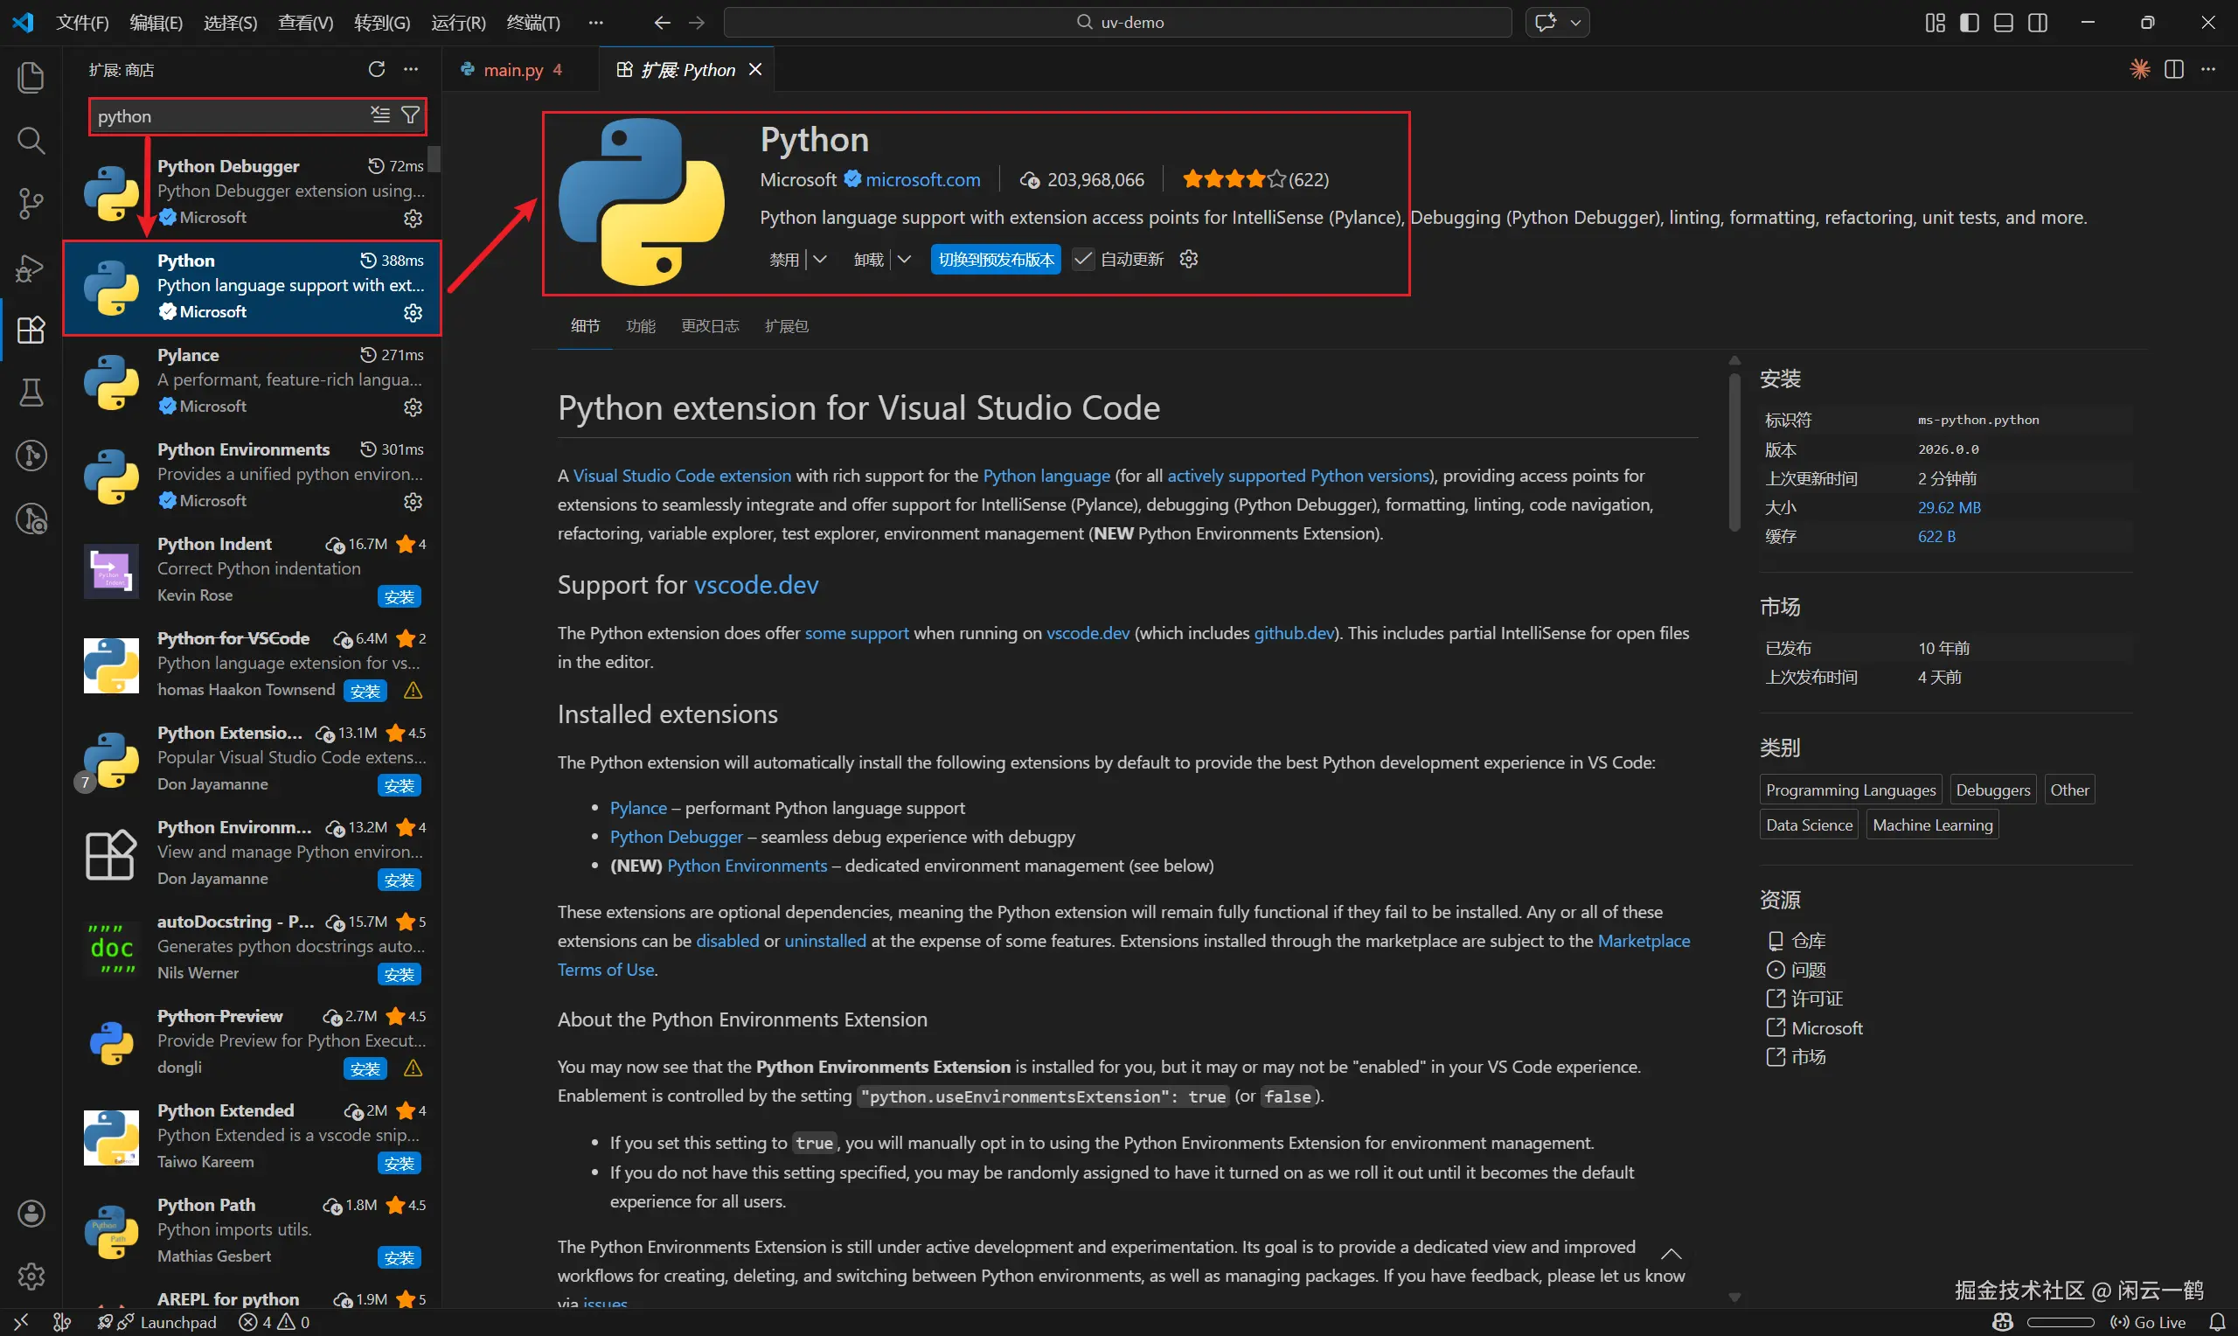Toggle the primary side bar

click(x=1969, y=23)
